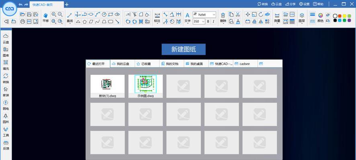The width and height of the screenshot is (356, 160).
Task: Select the trapezoid shape tool
Action: 104,22
